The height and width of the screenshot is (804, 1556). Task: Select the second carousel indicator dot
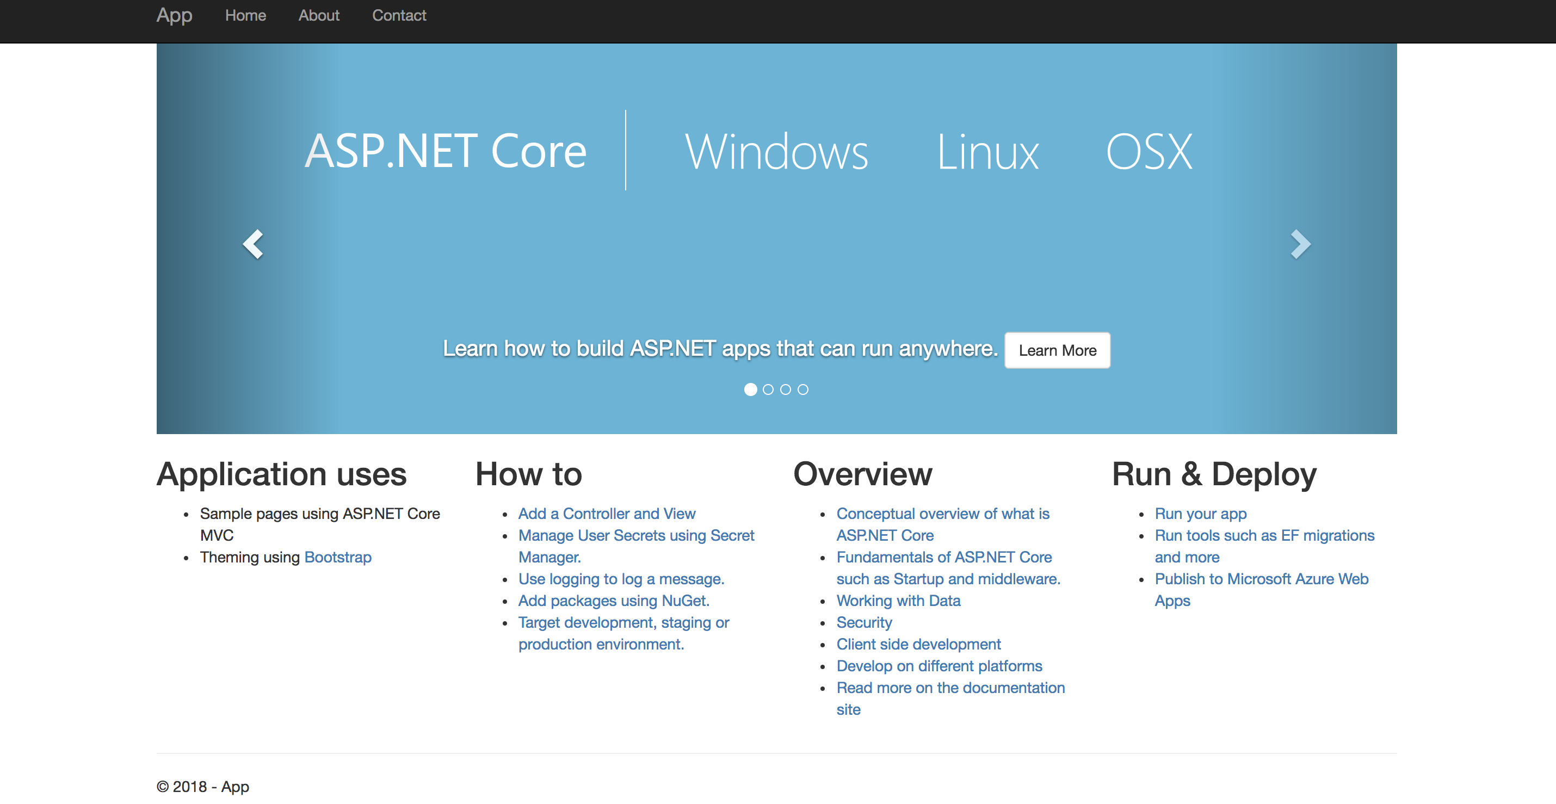click(768, 389)
